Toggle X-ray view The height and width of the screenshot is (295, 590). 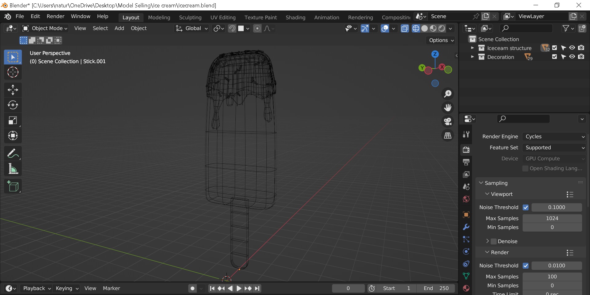pyautogui.click(x=405, y=29)
